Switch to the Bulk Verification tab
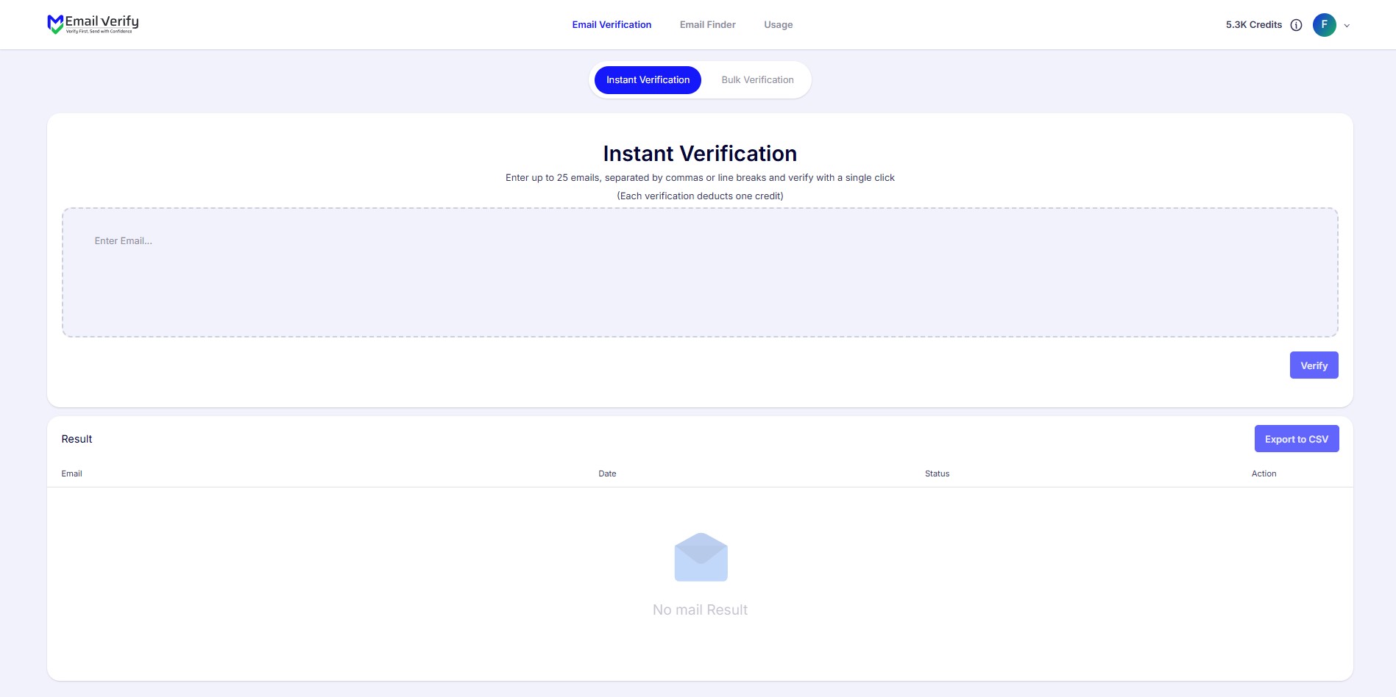The width and height of the screenshot is (1396, 697). tap(757, 80)
